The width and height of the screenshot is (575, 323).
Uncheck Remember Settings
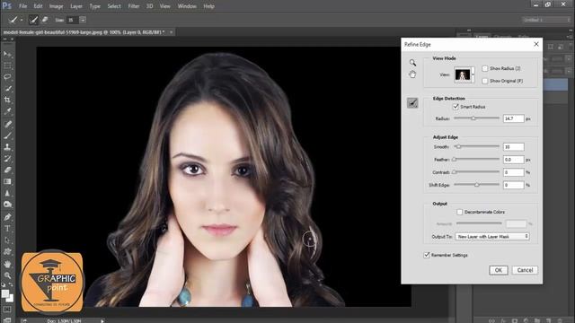[x=427, y=255]
